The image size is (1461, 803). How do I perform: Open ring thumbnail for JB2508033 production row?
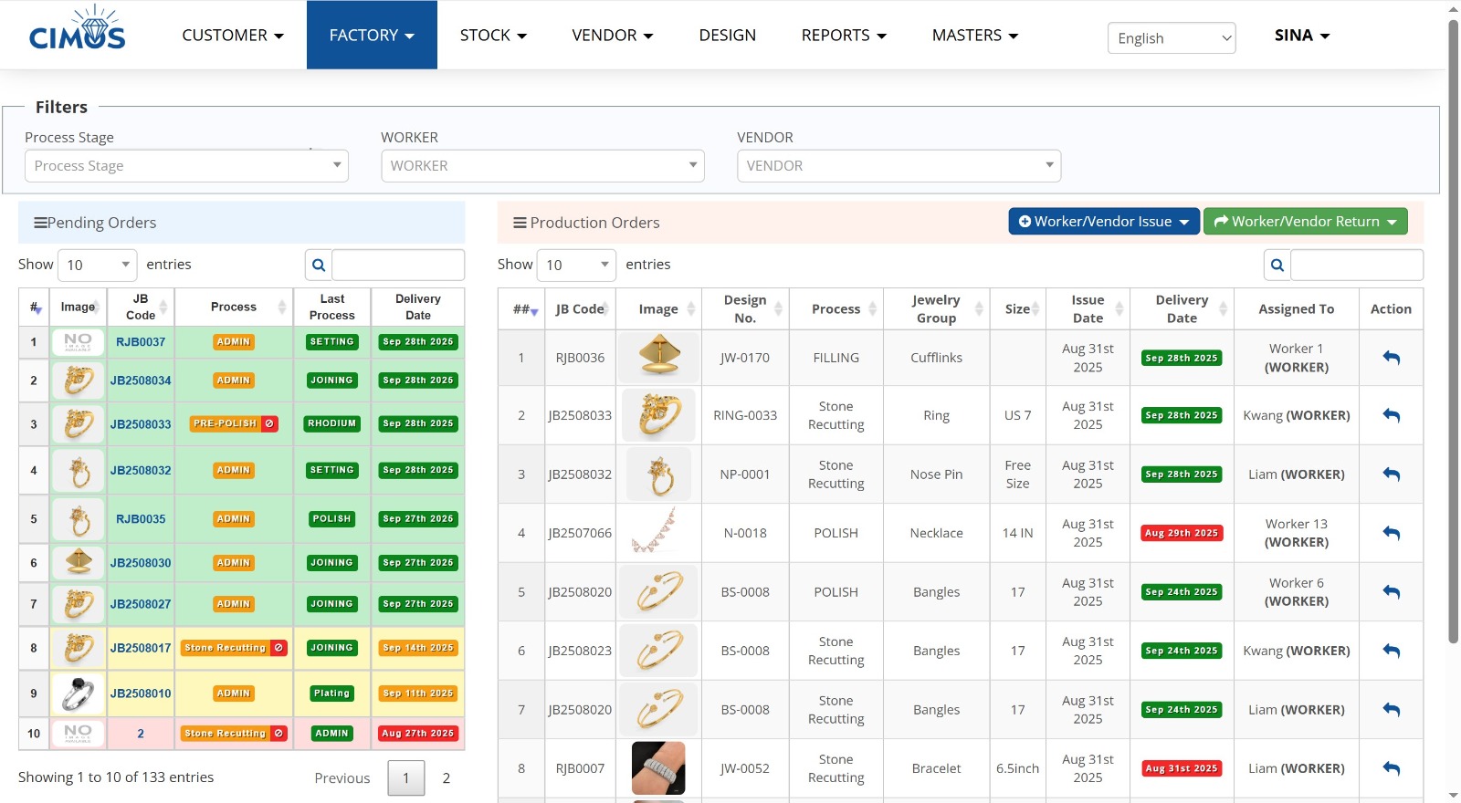point(658,415)
